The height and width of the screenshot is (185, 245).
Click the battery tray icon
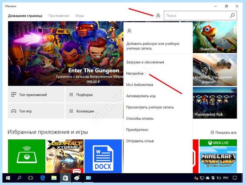coord(219,178)
